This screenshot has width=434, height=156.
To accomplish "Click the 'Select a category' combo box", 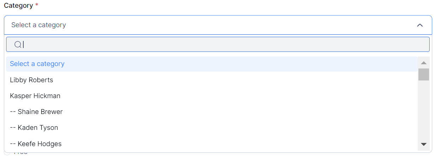I will pos(212,25).
